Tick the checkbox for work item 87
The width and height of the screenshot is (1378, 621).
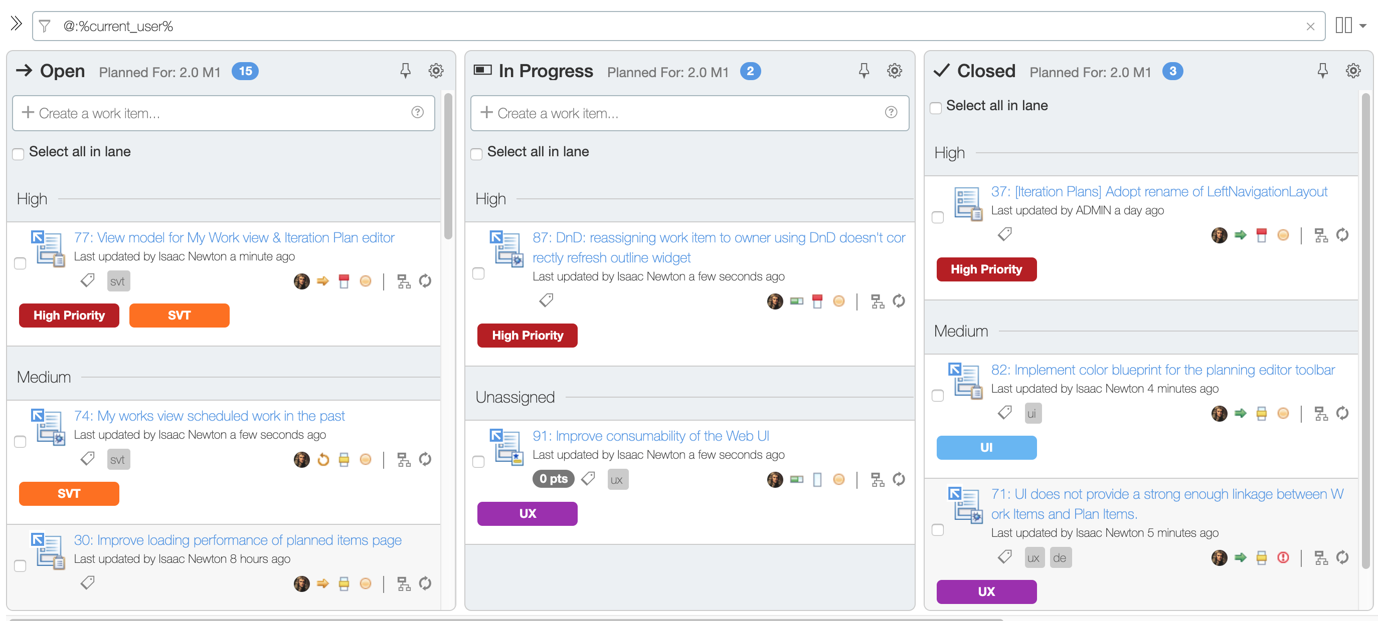pyautogui.click(x=478, y=273)
